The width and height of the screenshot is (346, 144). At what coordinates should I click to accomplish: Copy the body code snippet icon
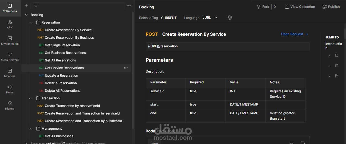click(x=303, y=143)
